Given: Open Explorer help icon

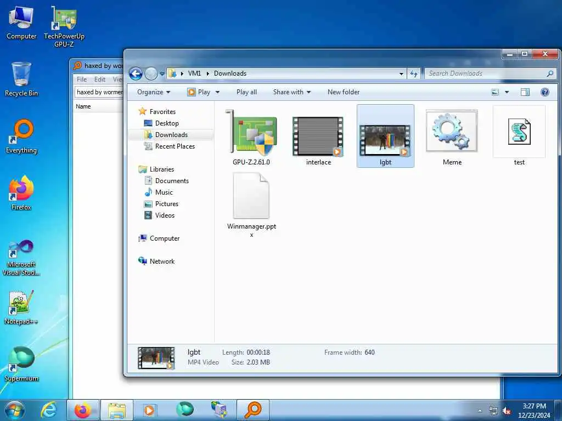Looking at the screenshot, I should [x=545, y=92].
